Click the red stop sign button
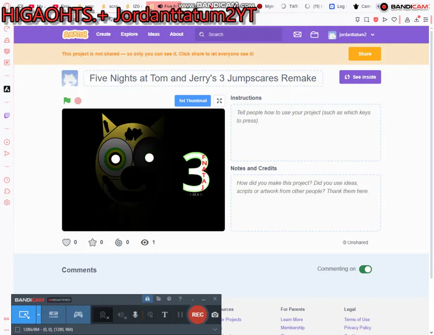434x335 pixels. [78, 100]
